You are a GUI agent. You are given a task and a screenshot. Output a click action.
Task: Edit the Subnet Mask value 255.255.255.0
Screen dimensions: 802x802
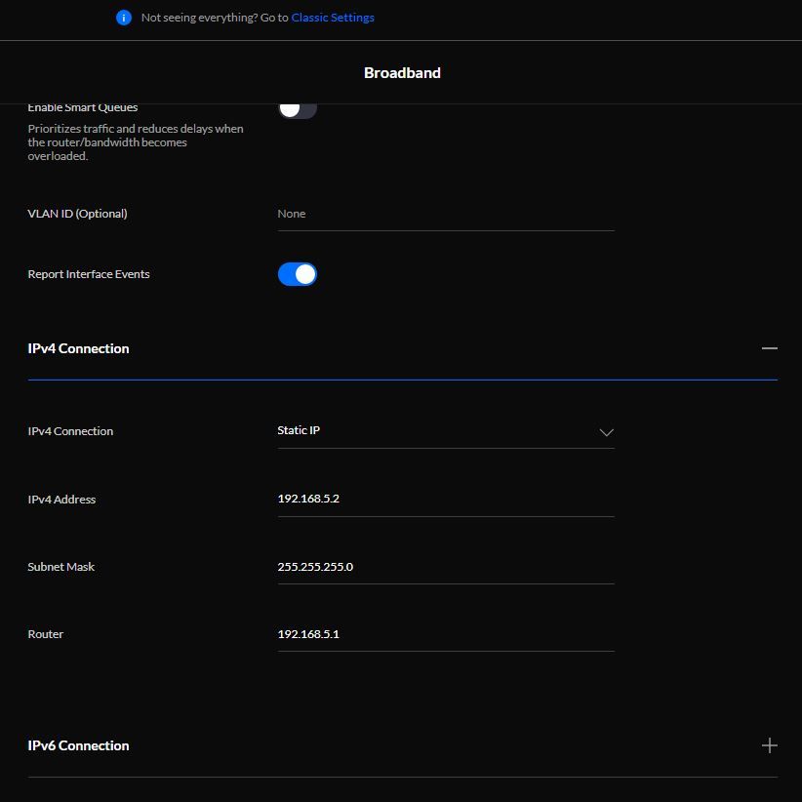coord(444,567)
